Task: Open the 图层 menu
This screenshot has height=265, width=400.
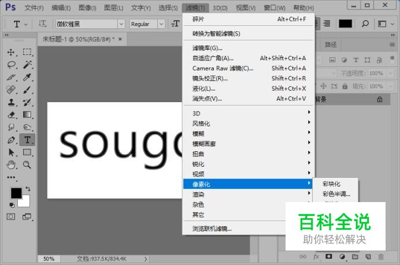Action: pos(113,8)
